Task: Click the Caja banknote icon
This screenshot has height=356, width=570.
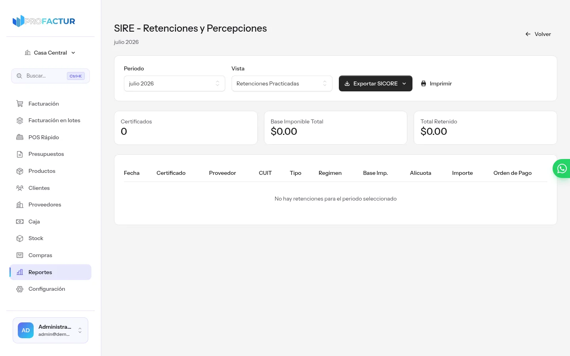Action: tap(20, 222)
